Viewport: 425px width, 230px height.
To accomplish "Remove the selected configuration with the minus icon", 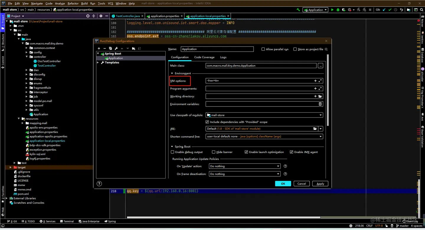I will pos(104,48).
